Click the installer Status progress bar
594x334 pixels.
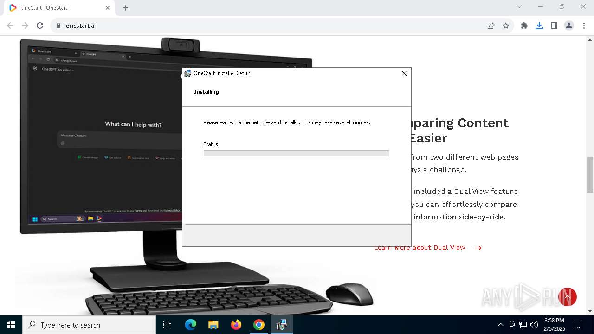[296, 154]
